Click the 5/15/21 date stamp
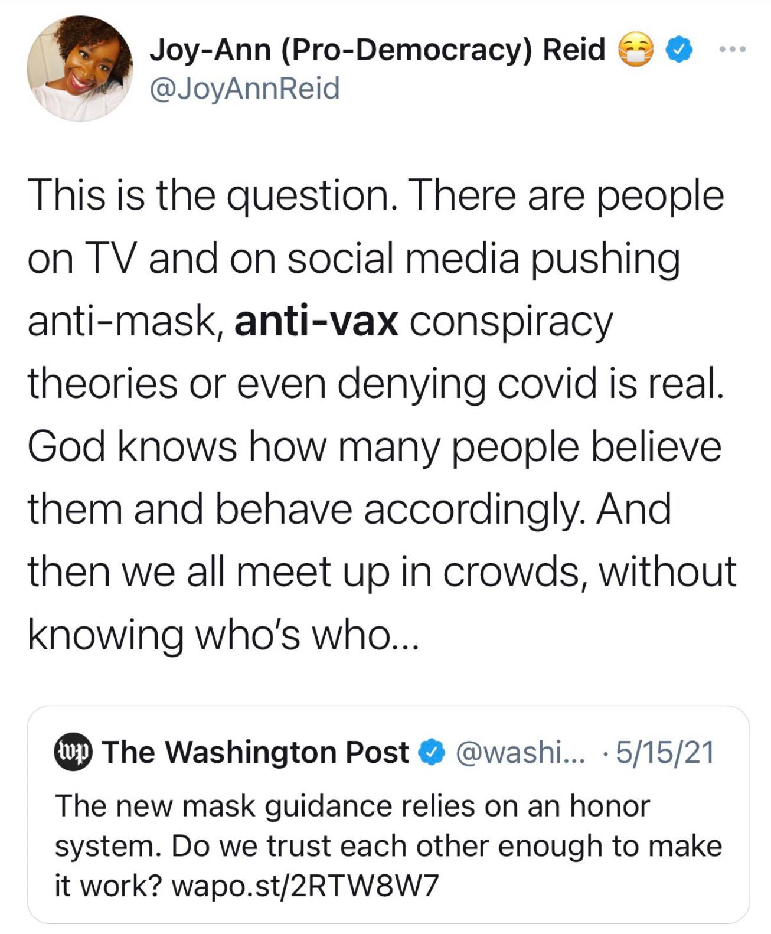Image resolution: width=771 pixels, height=934 pixels. (664, 752)
